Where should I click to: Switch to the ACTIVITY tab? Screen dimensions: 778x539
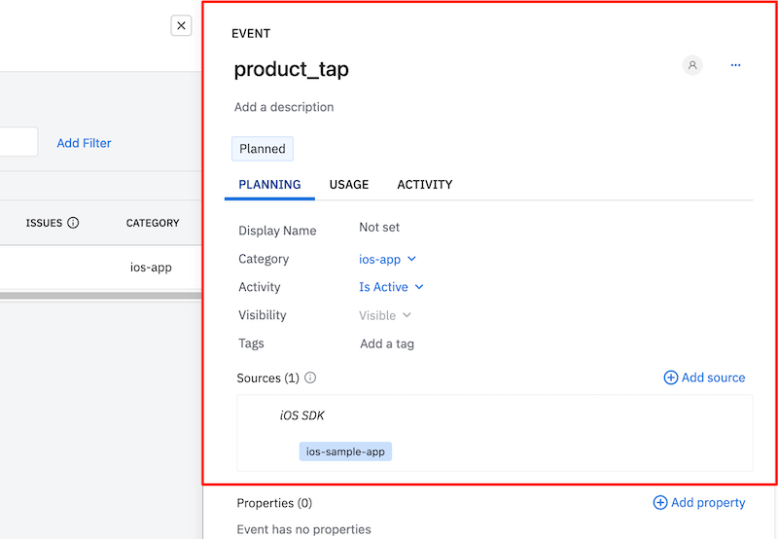click(425, 185)
